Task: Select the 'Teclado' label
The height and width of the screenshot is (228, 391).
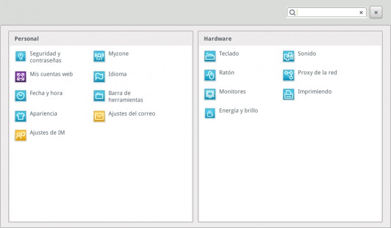Action: (229, 54)
